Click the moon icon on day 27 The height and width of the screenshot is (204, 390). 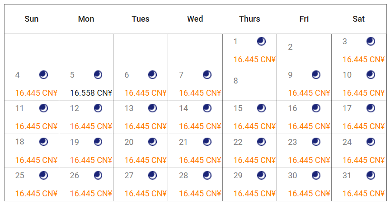click(x=152, y=175)
